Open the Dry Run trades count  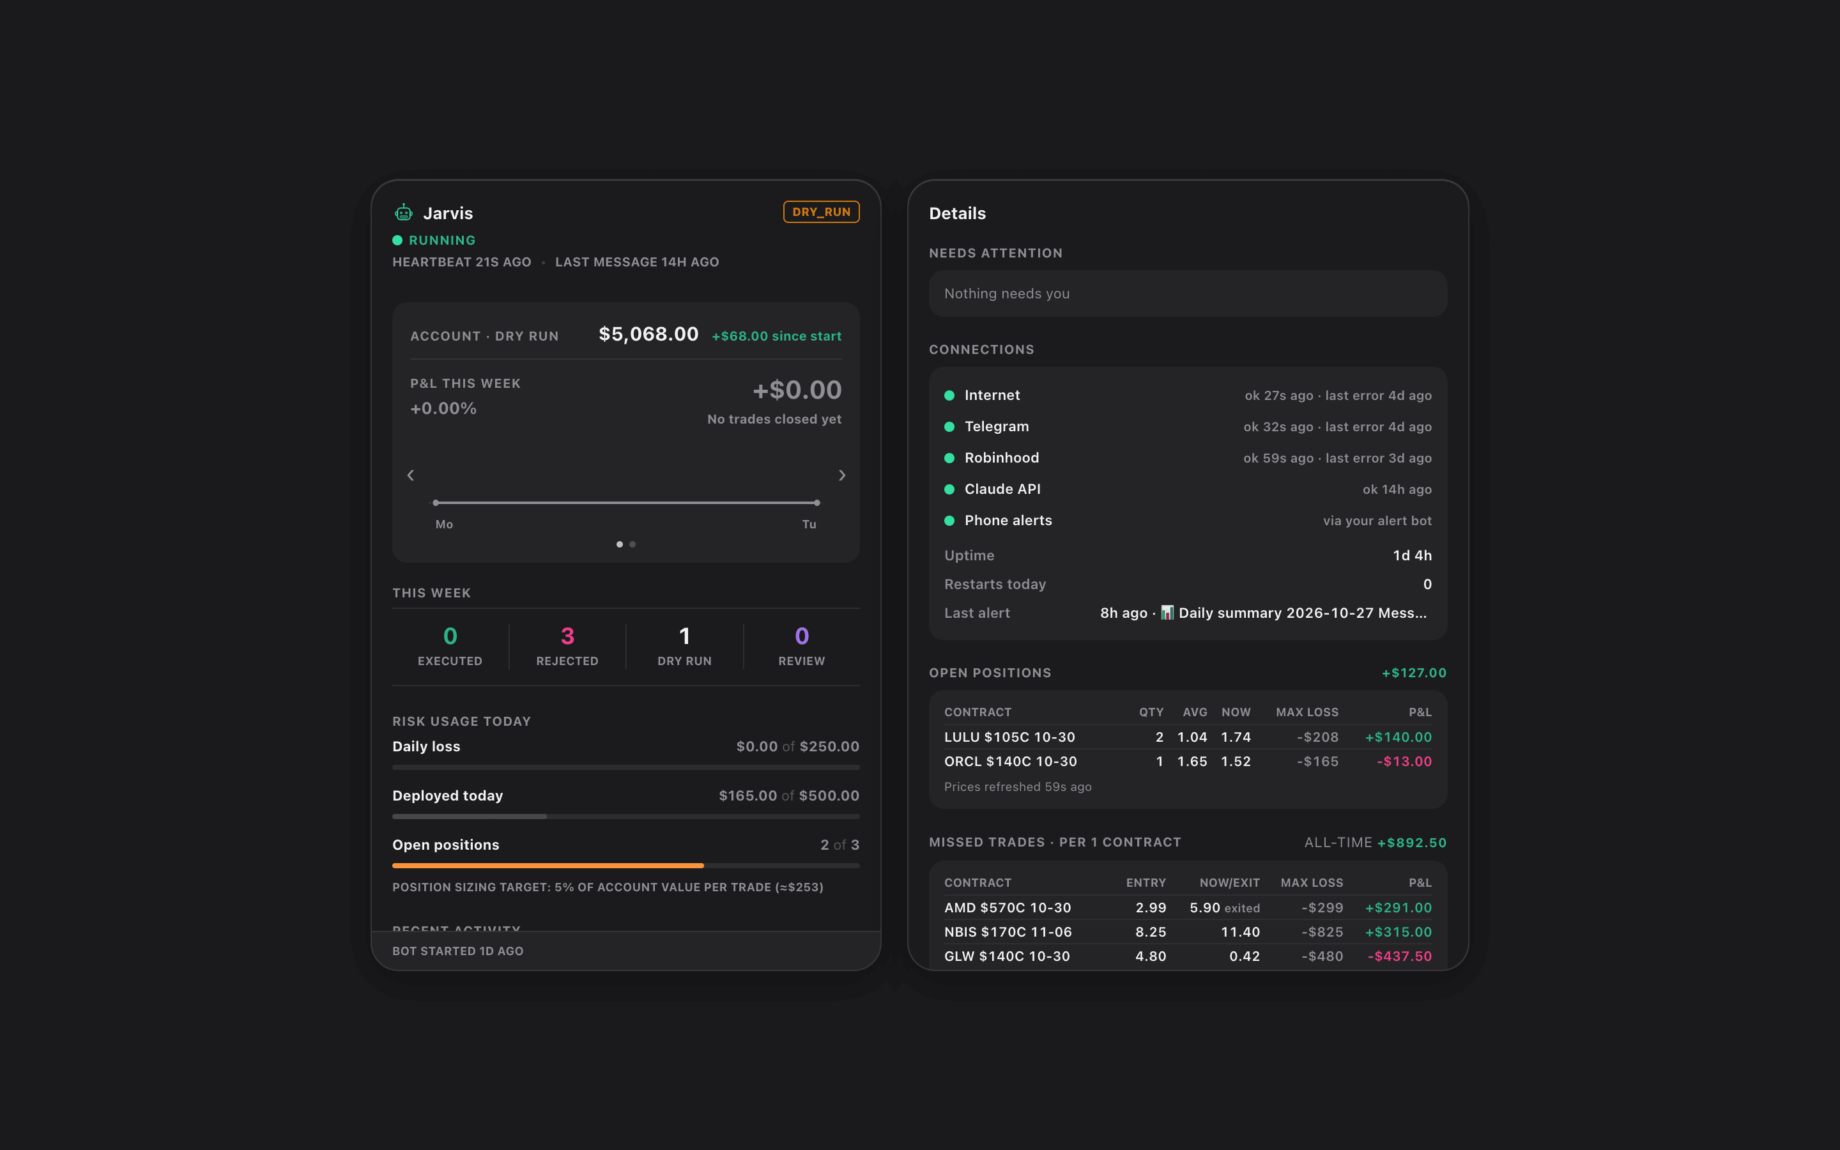pos(684,647)
